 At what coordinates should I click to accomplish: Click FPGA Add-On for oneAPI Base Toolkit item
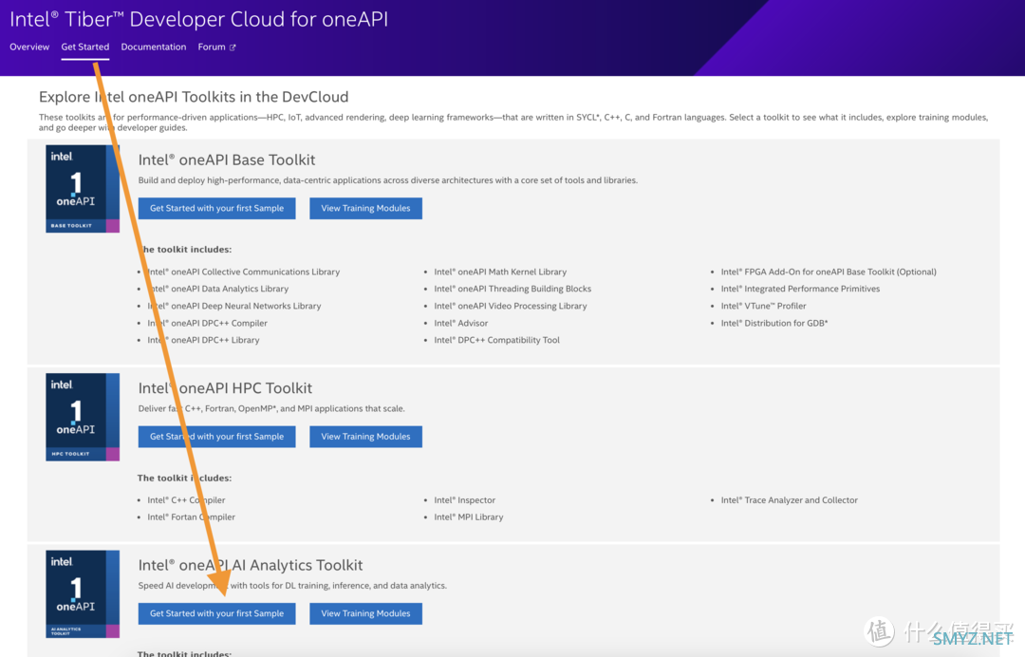829,272
